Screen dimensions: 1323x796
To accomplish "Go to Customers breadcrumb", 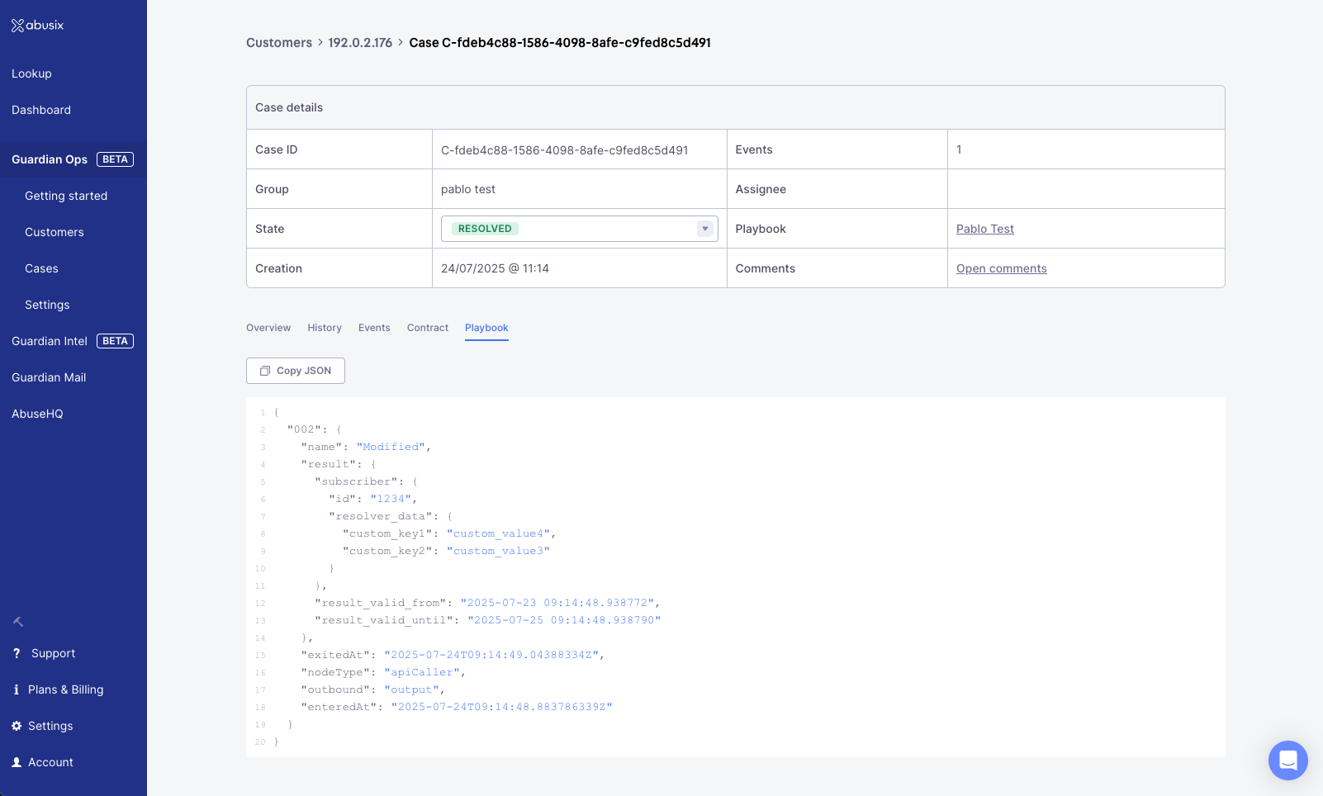I will pyautogui.click(x=279, y=43).
